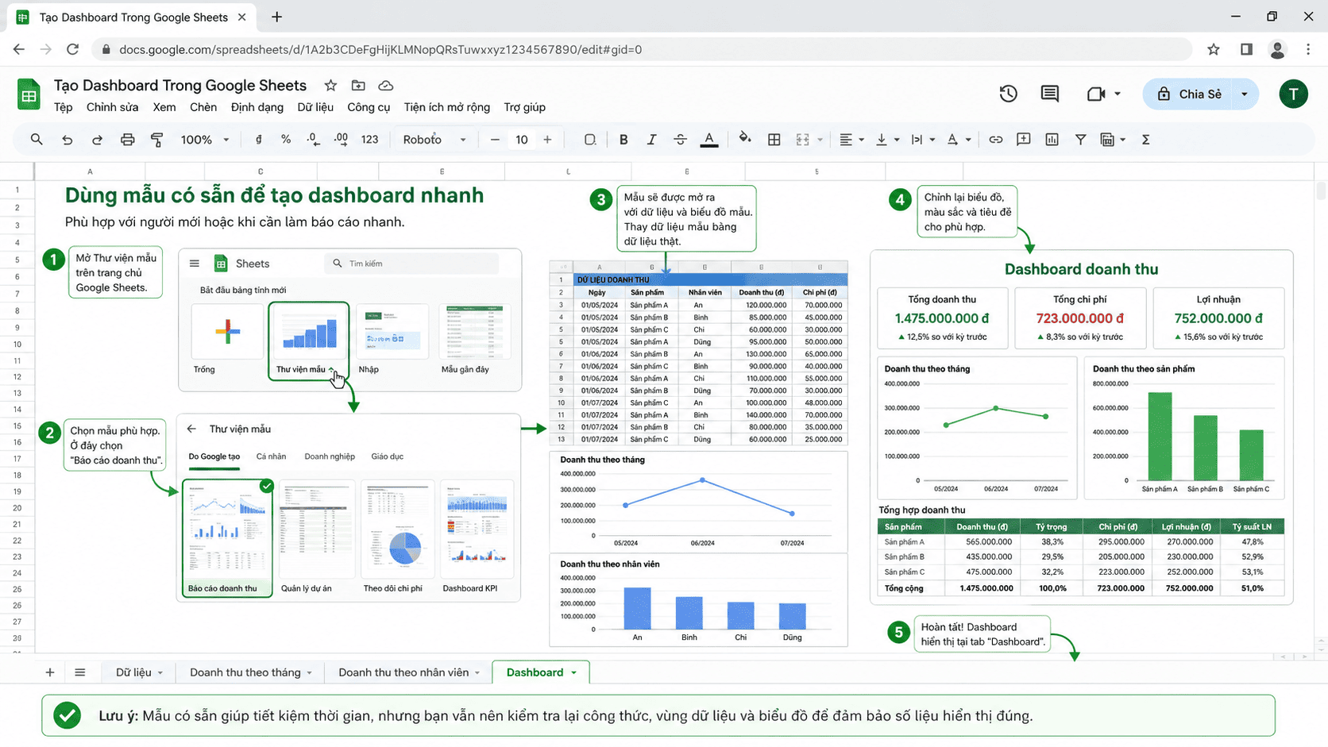Toggle bold formatting
This screenshot has width=1328, height=747.
(623, 140)
